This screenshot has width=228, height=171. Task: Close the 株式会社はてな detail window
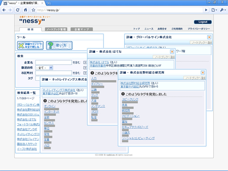[172, 52]
